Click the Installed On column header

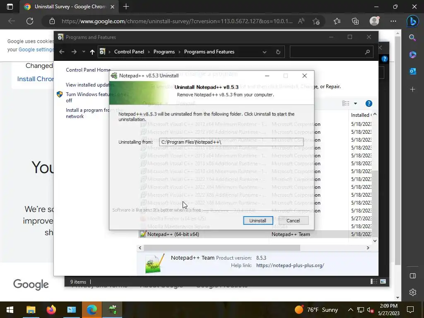[x=361, y=115]
